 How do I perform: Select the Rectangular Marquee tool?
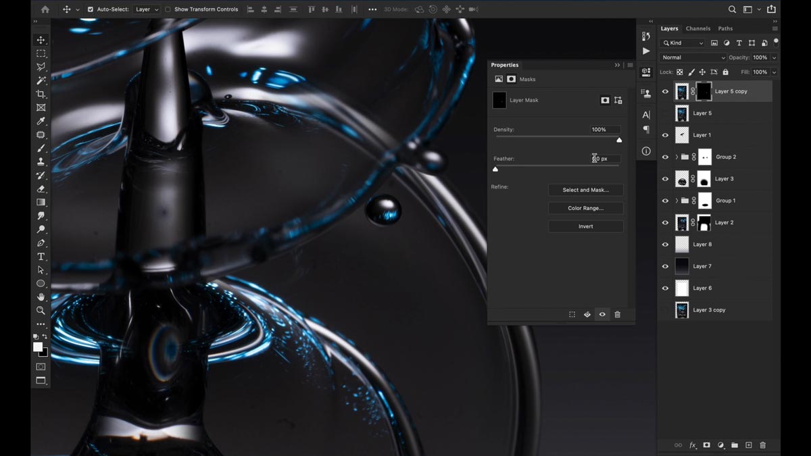pos(41,53)
